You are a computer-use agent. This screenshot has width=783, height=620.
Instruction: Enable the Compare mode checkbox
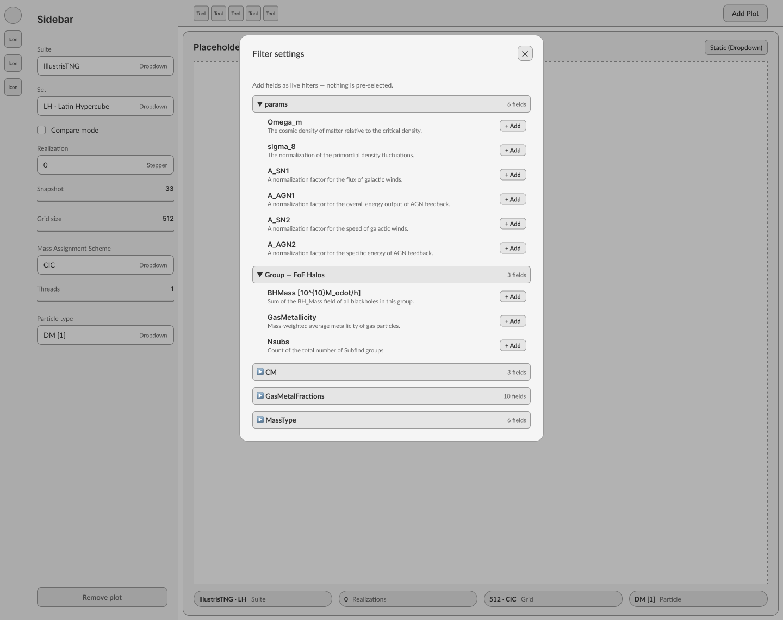(x=41, y=130)
